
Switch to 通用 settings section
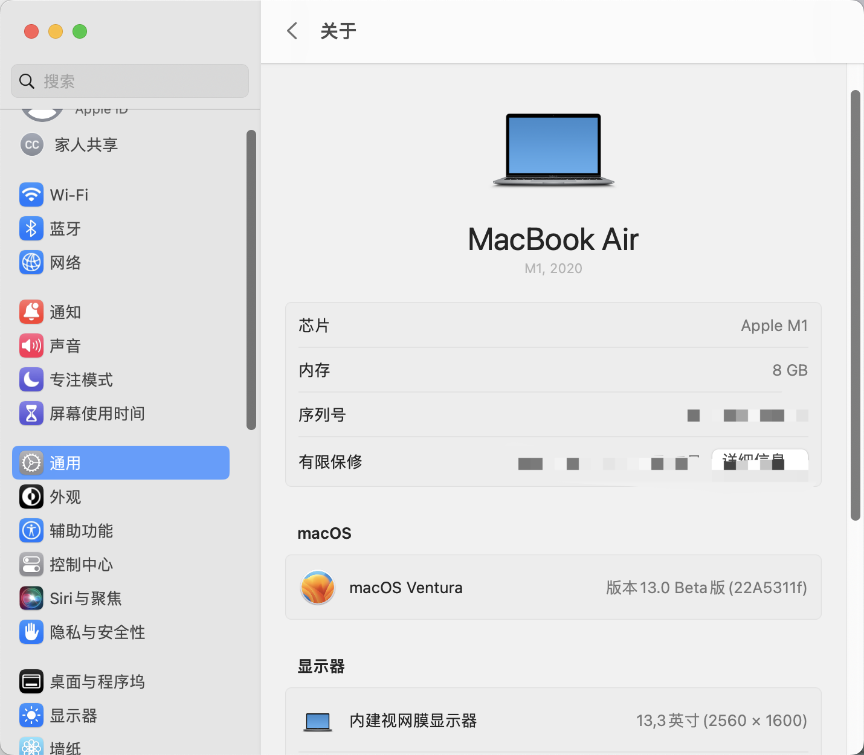pos(66,463)
